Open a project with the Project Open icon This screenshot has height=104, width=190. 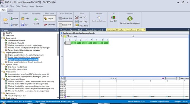point(25,19)
